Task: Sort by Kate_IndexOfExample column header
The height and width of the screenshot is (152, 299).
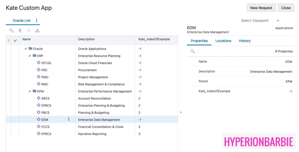Action: point(154,39)
